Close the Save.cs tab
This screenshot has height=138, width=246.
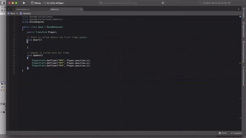point(81,9)
